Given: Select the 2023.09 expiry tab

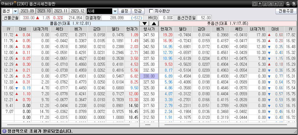Looking at the screenshot, I should pyautogui.click(x=27, y=11).
